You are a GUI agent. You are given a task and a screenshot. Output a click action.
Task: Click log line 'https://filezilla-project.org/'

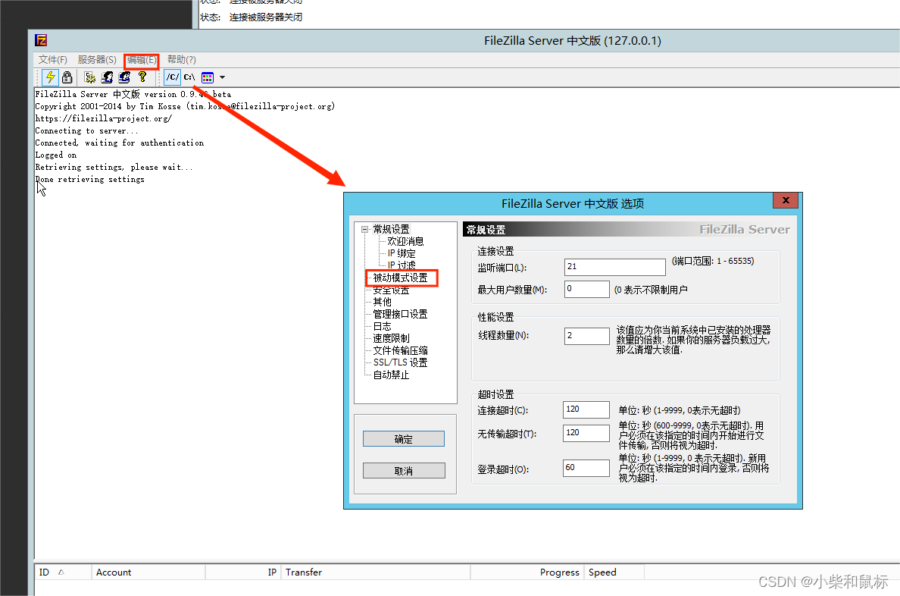pos(103,118)
